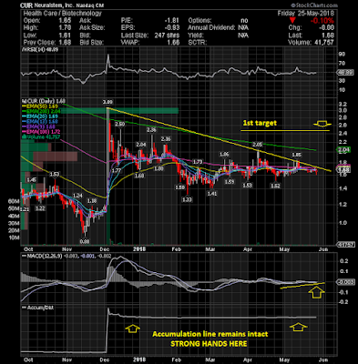
Task: Click the 0.88 low price label
Action: [x=85, y=241]
